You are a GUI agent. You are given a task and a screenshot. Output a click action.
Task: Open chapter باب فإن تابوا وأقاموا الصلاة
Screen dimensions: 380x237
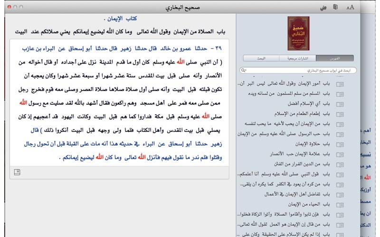pos(284,214)
